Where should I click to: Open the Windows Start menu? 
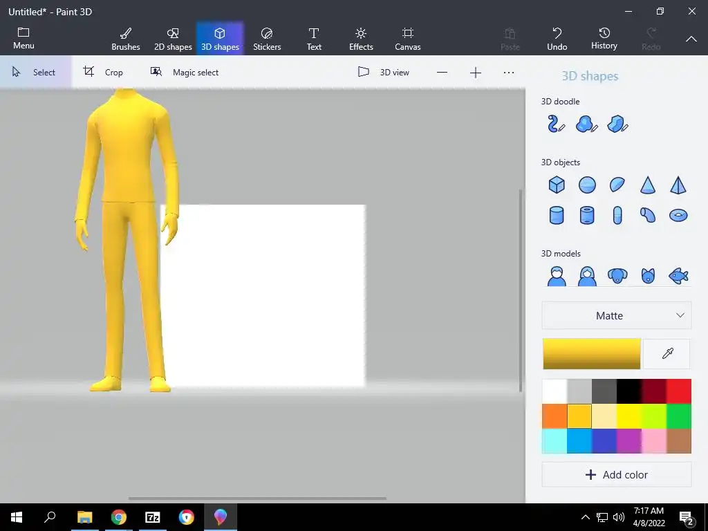click(x=17, y=517)
